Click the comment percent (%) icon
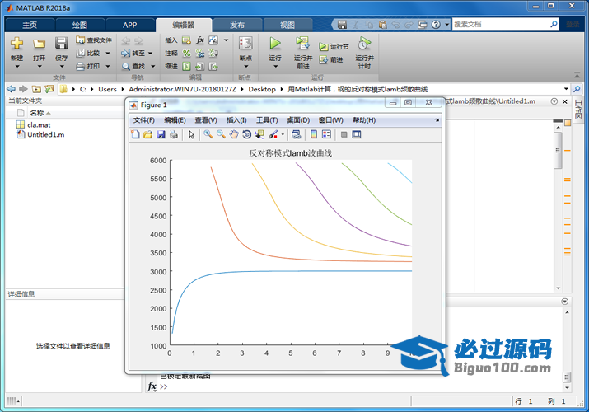 coord(186,54)
